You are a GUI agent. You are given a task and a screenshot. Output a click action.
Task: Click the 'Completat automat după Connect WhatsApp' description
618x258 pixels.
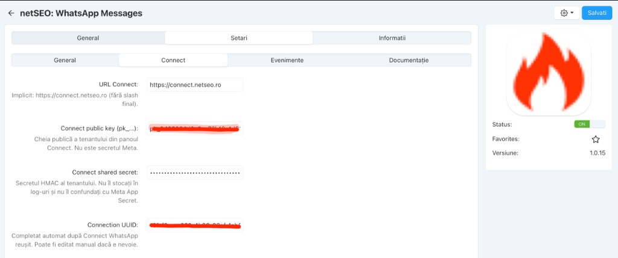pyautogui.click(x=75, y=240)
